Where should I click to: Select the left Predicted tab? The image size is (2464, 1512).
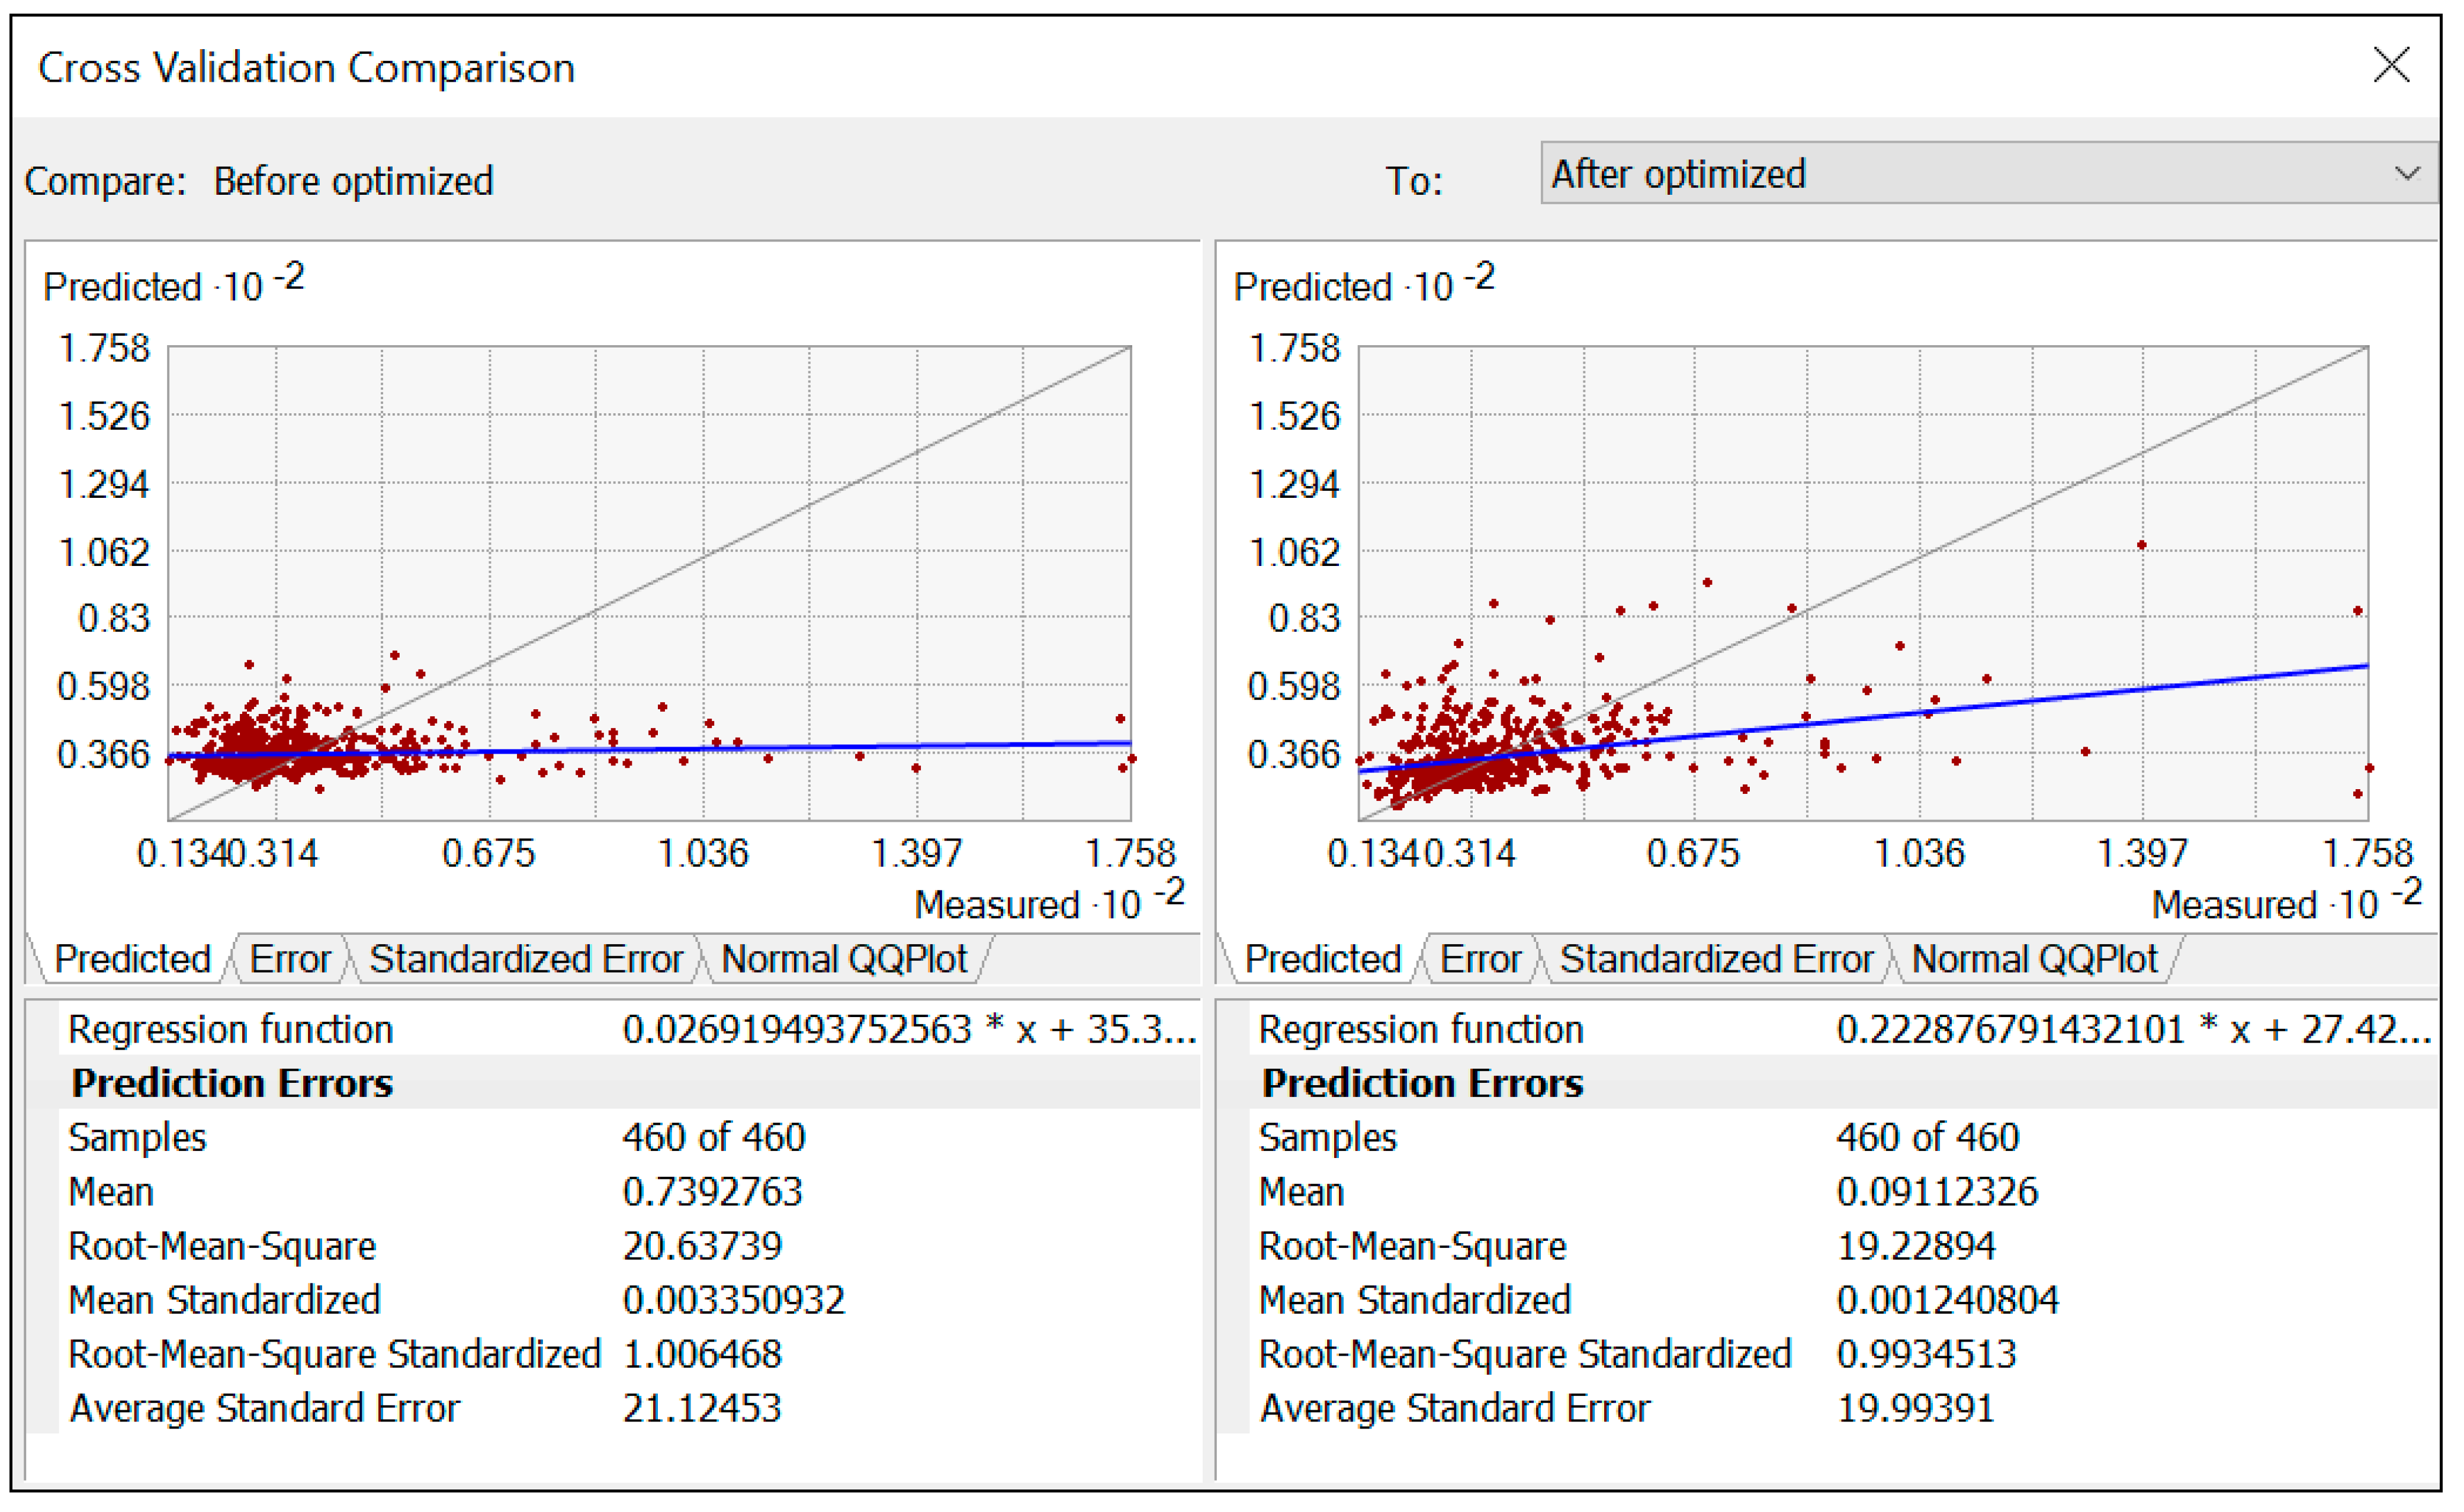click(132, 959)
